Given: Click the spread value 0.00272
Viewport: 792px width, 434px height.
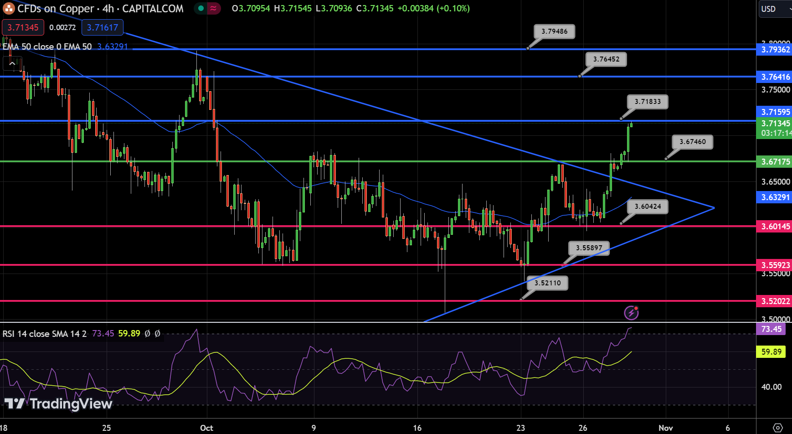Looking at the screenshot, I should click(x=63, y=27).
